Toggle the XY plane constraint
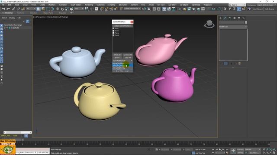This screenshot has height=155, width=277. [239, 9]
